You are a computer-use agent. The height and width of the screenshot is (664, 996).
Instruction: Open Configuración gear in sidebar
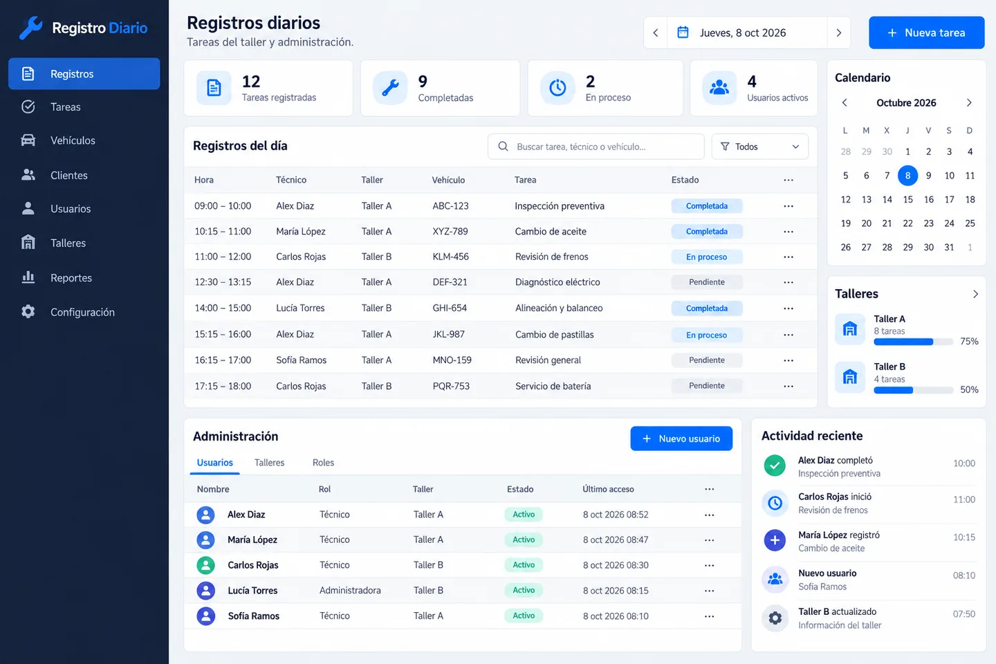(x=28, y=312)
